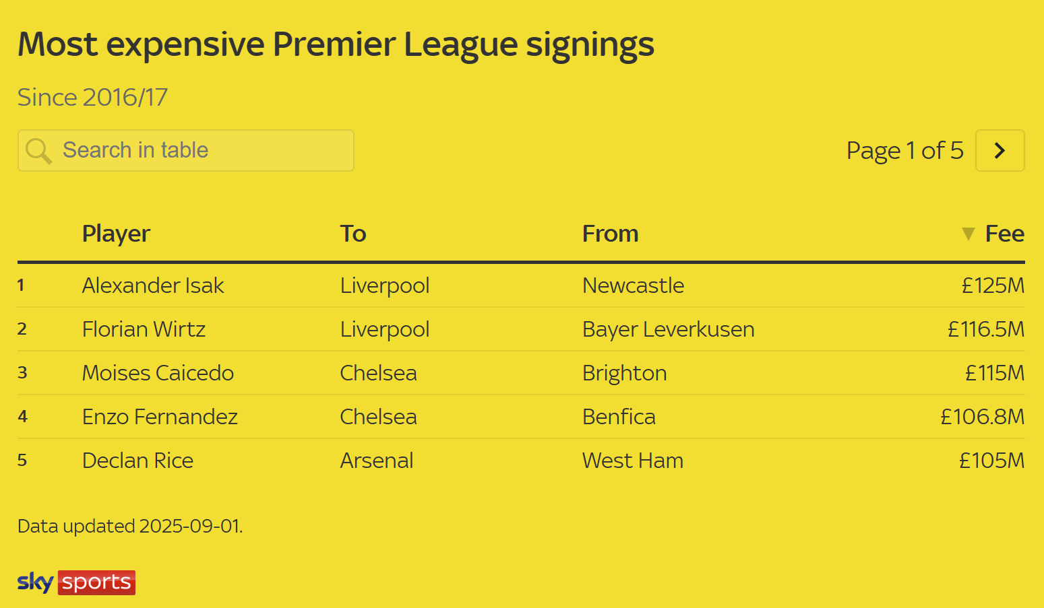This screenshot has width=1044, height=608.
Task: Sort table by Player column header
Action: 116,234
